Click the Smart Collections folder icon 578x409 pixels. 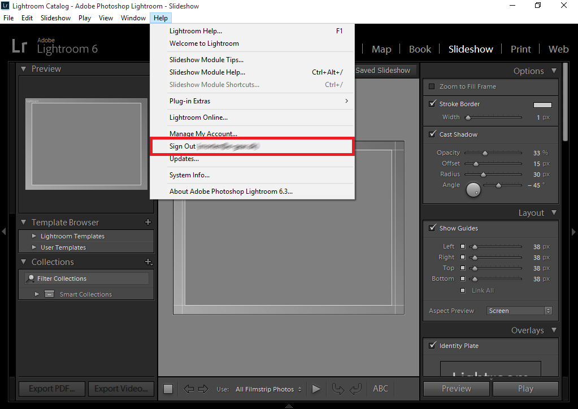[x=49, y=294]
